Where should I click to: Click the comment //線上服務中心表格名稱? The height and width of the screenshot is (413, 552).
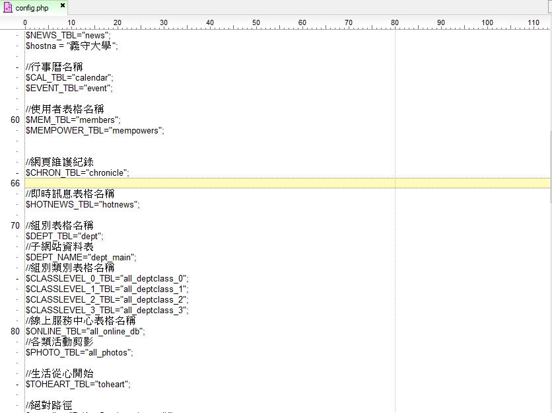[x=81, y=320]
